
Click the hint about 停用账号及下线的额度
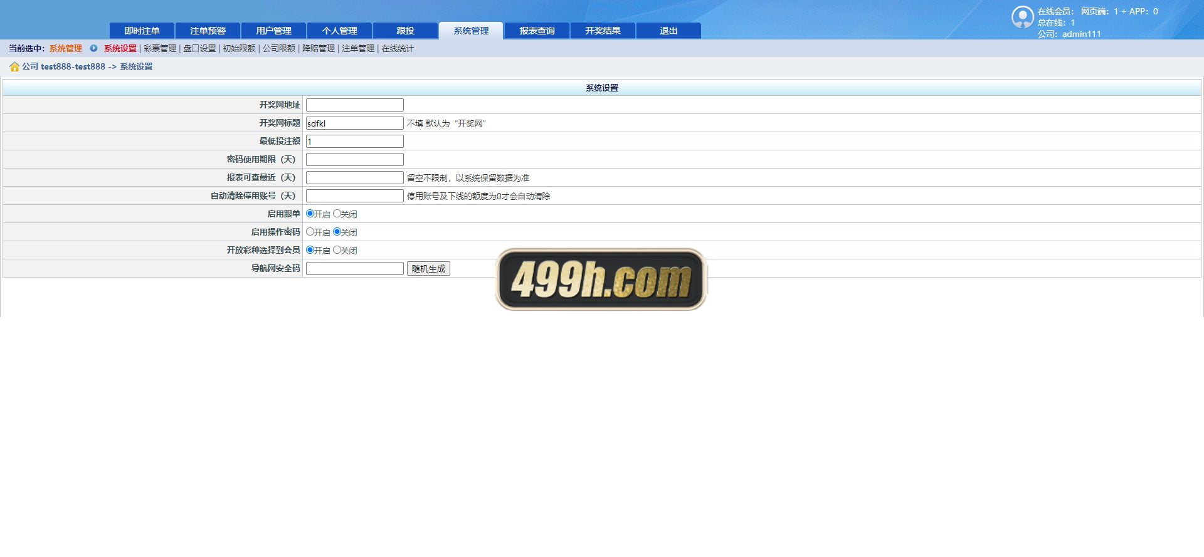point(478,196)
